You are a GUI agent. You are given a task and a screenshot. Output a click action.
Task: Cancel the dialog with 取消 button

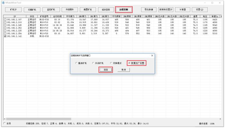click(x=124, y=70)
